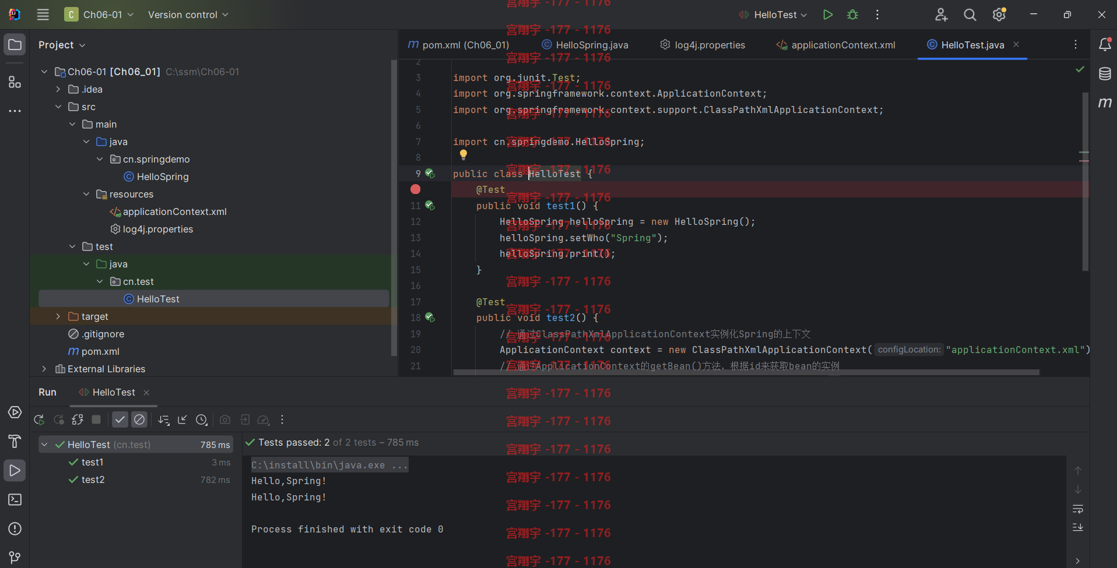Open Project view mode dropdown
Image resolution: width=1117 pixels, height=568 pixels.
coord(62,45)
